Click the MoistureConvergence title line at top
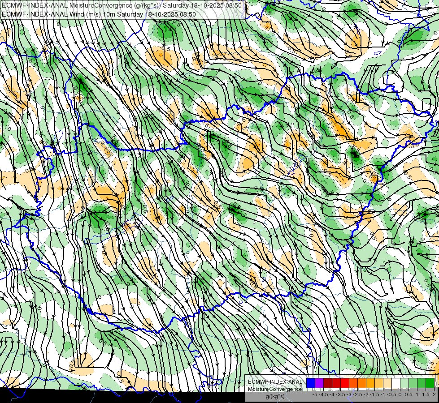The image size is (439, 403). tap(122, 5)
